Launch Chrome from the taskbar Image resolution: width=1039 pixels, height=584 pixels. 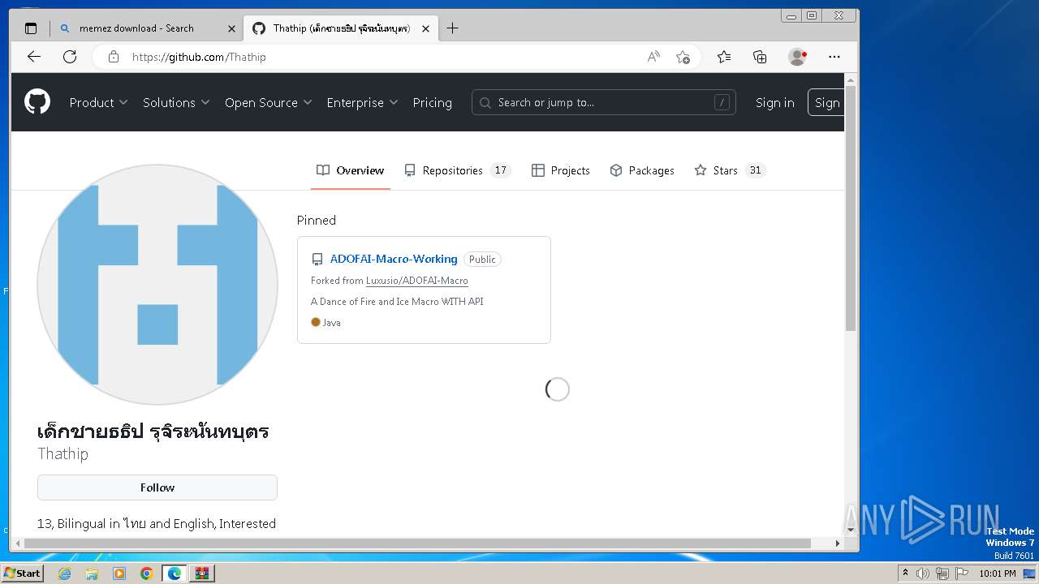point(147,573)
